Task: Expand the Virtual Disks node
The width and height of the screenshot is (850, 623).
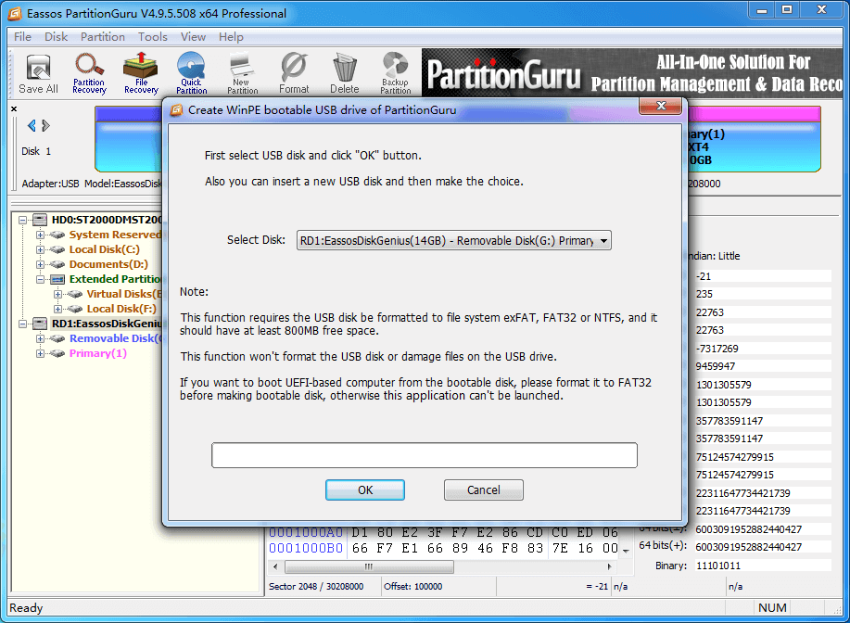Action: click(x=57, y=294)
